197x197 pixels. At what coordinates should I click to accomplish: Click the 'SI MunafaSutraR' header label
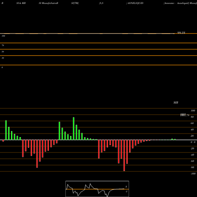coord(48,3)
